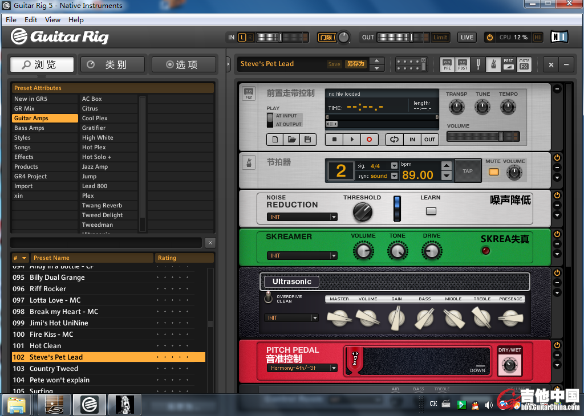Toggle the metronome MUTE button

coord(493,172)
